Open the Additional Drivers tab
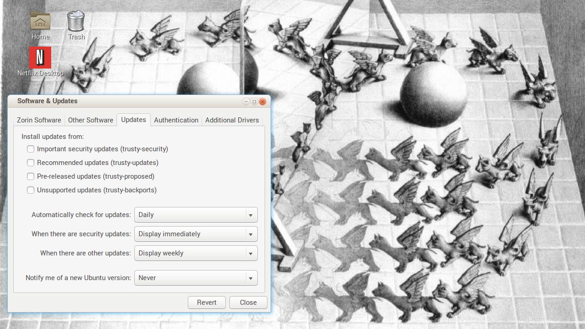Image resolution: width=585 pixels, height=329 pixels. (x=232, y=120)
